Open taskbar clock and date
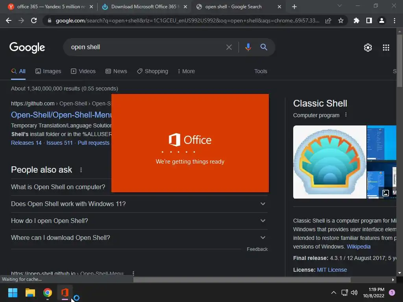The image size is (403, 302). 373,293
